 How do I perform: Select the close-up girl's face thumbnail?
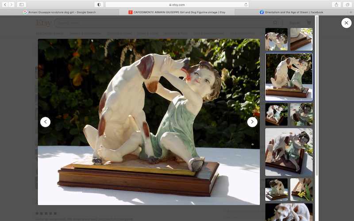pos(301,114)
